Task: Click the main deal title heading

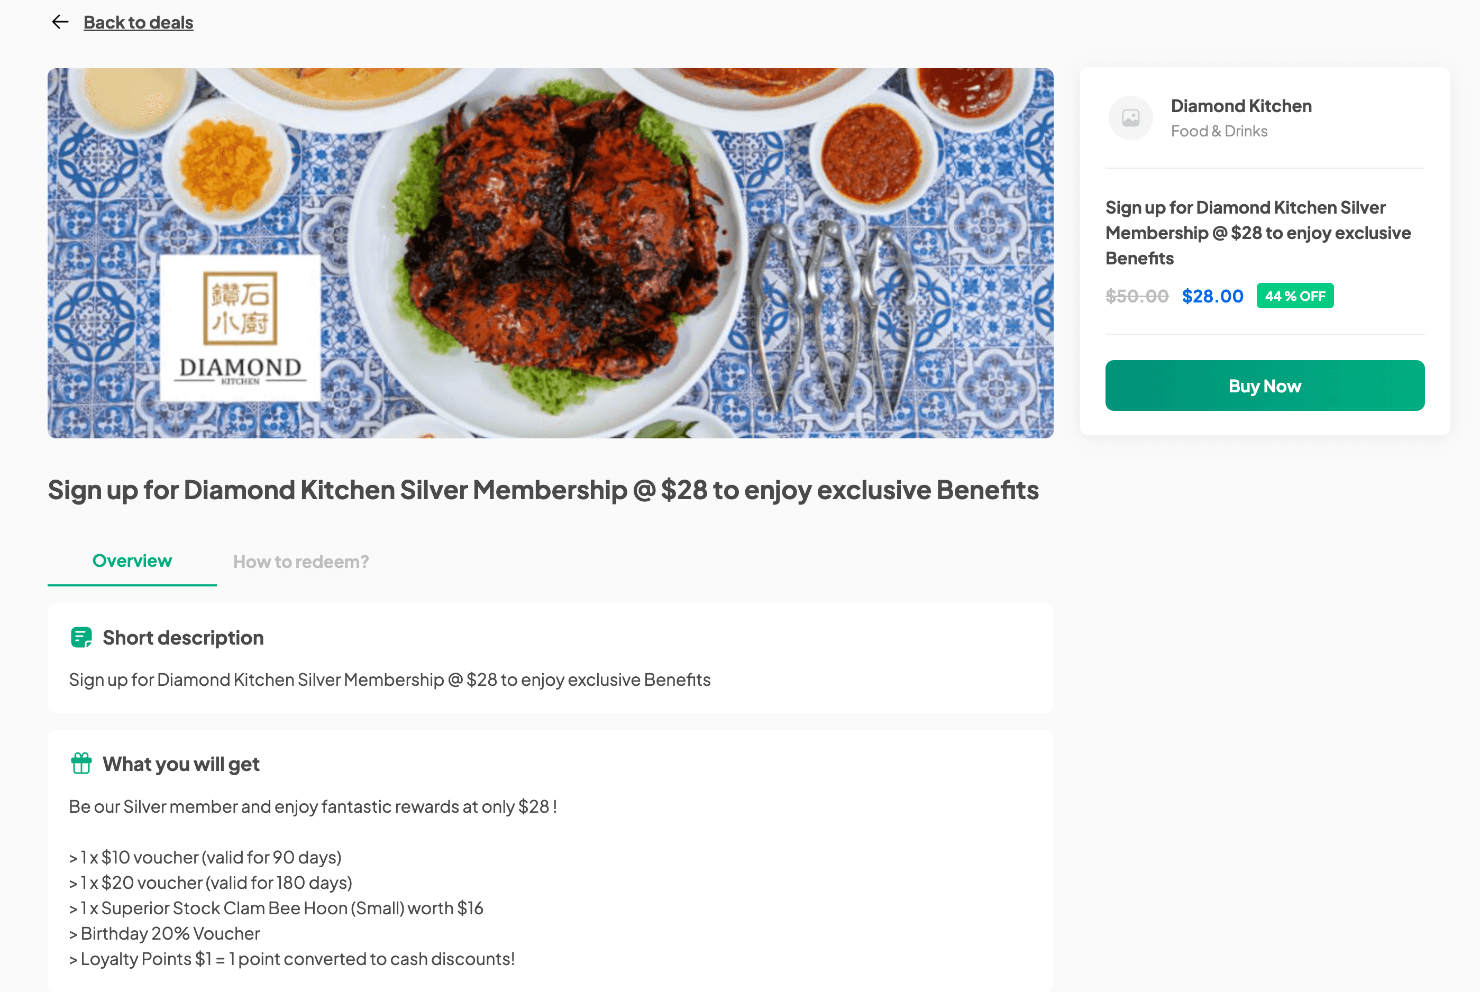Action: [543, 490]
